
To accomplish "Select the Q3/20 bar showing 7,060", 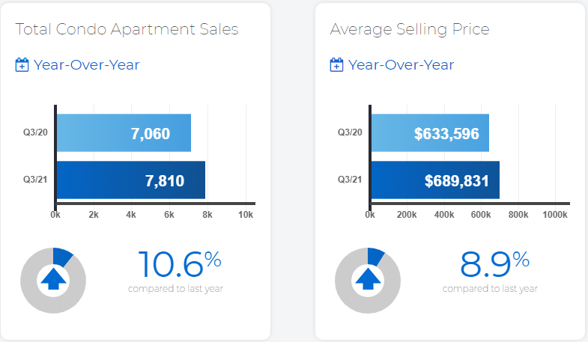I will coord(124,132).
